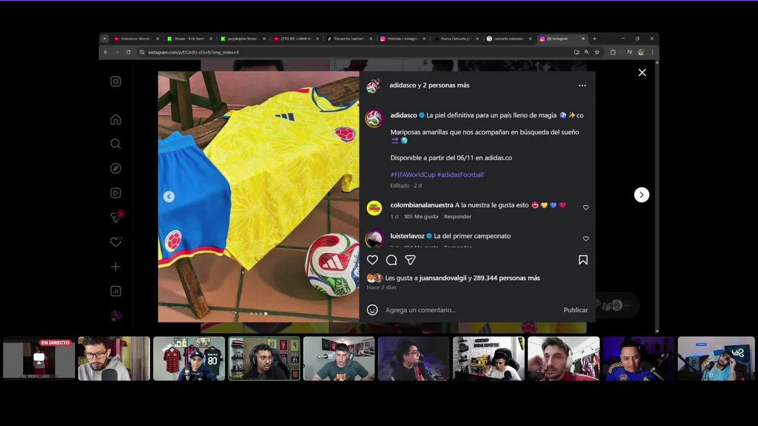
Task: Open the #FIFAWorldCup hashtag
Action: point(413,175)
